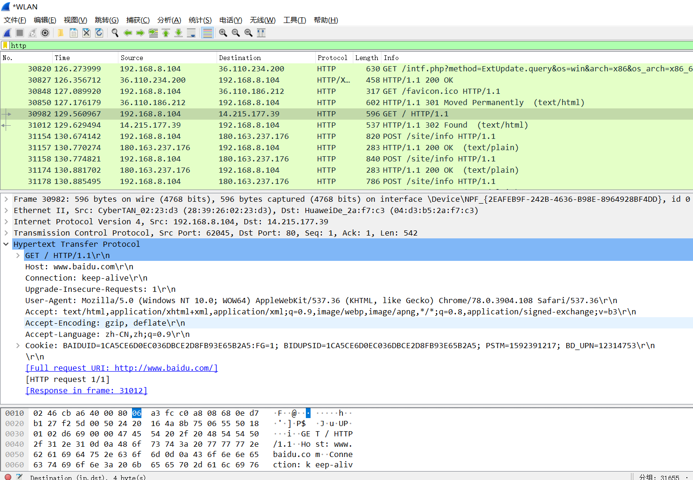
Task: Open a capture file with the folder icon
Action: coord(61,33)
